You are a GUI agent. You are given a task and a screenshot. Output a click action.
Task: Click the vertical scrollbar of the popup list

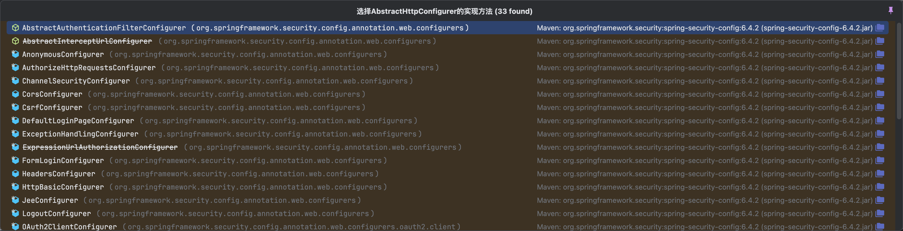[x=899, y=70]
